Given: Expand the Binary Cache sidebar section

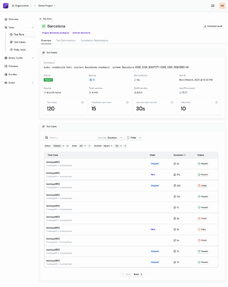Looking at the screenshot, I should (x=33, y=58).
